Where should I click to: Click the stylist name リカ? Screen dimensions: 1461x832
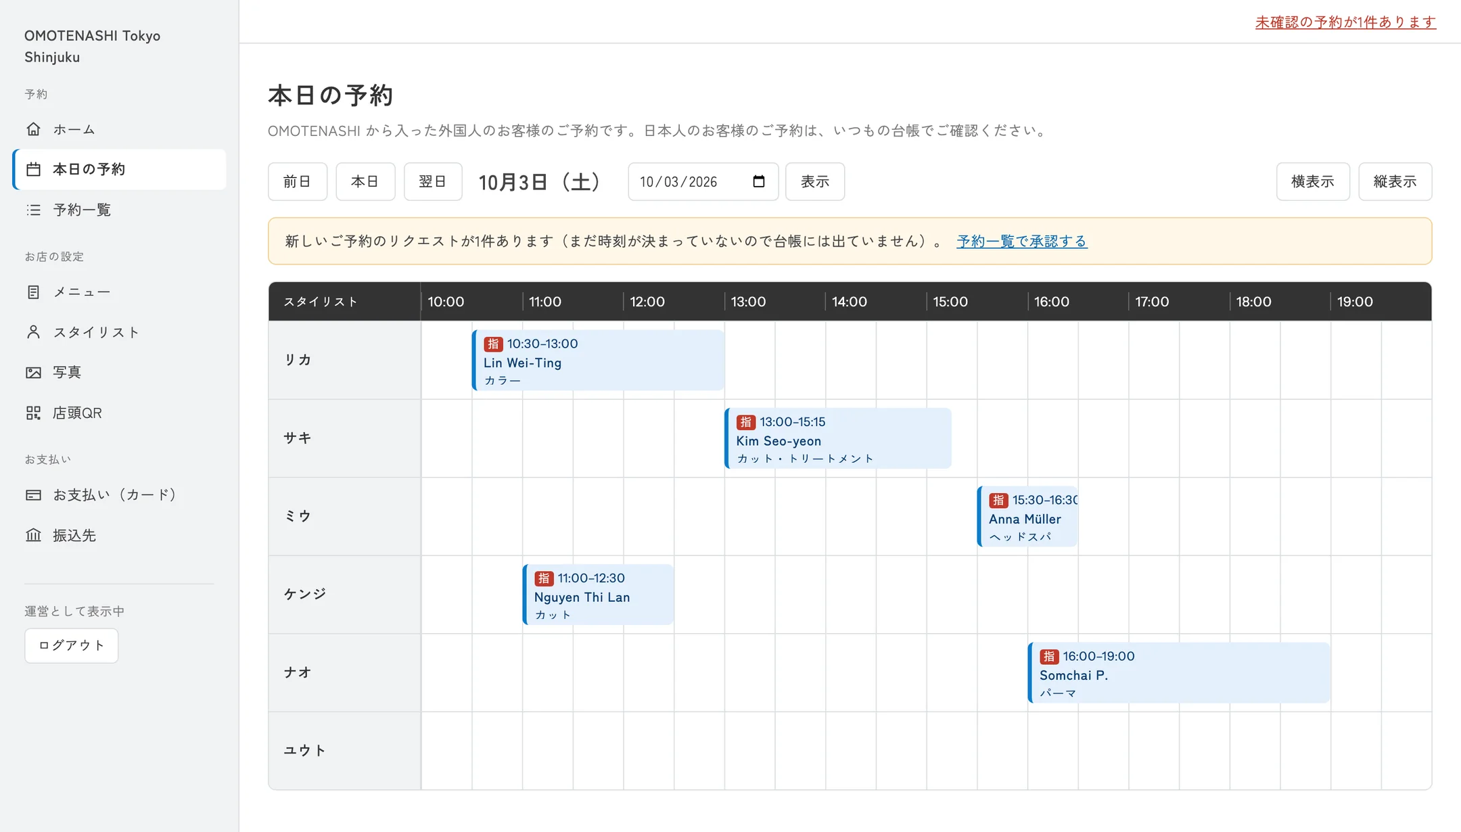point(298,360)
